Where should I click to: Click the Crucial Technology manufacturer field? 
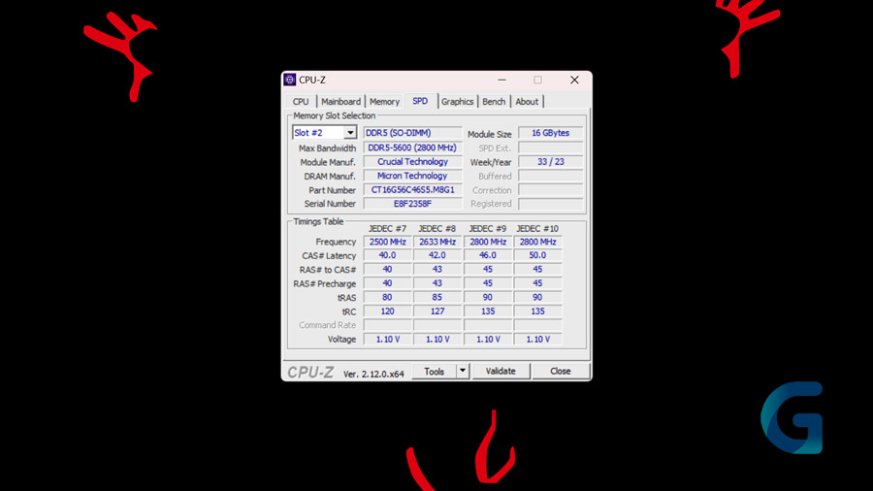coord(412,162)
